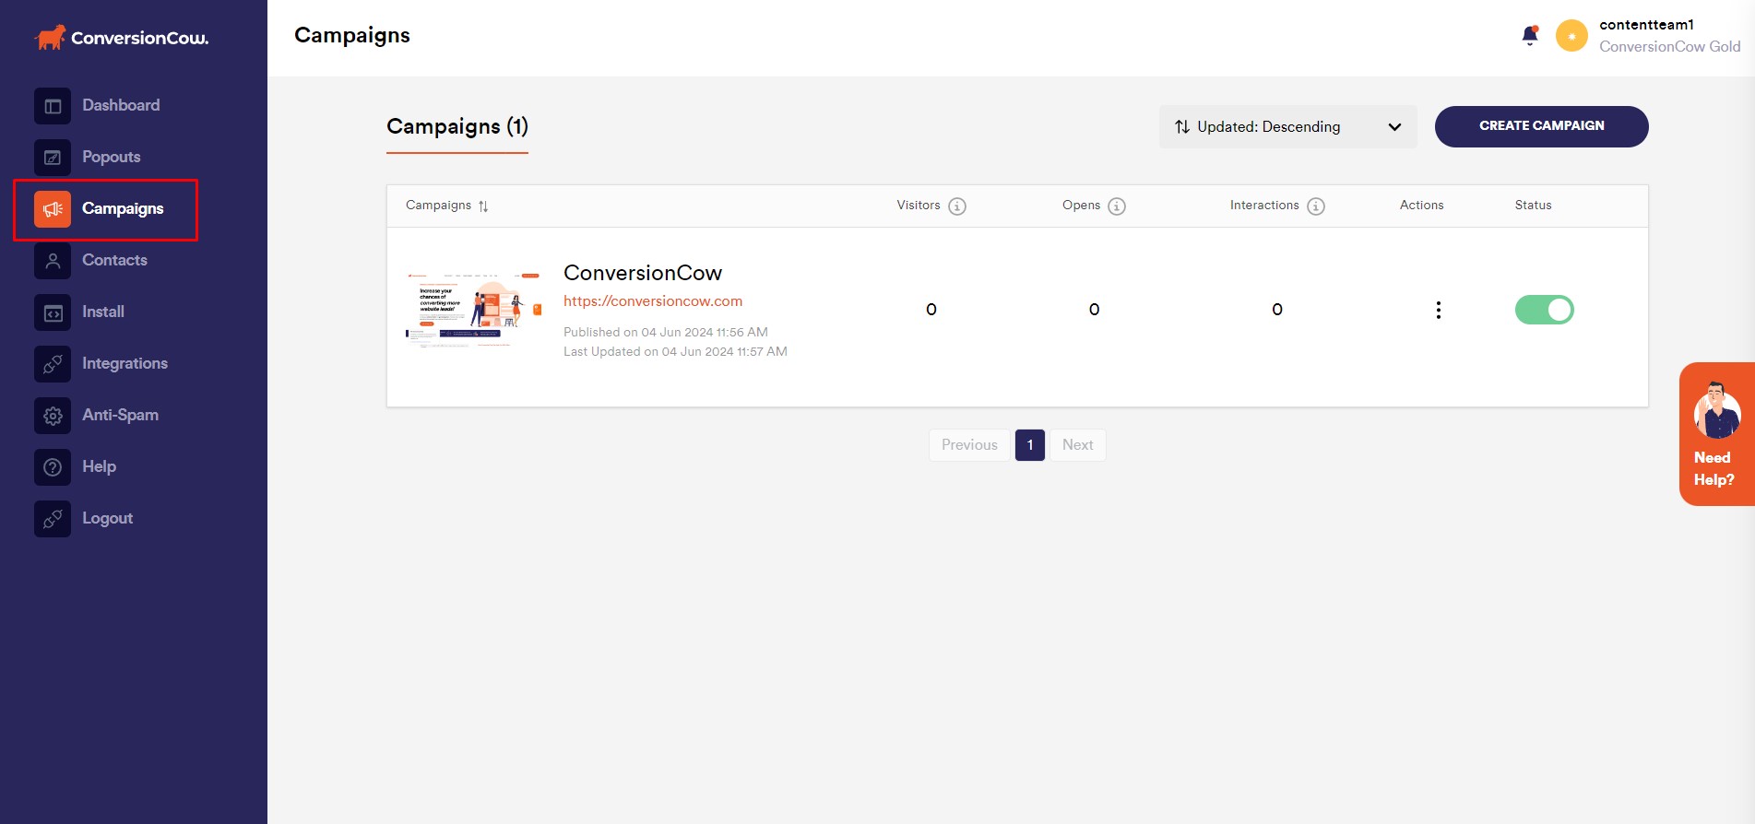Click the ConversionCow campaign thumbnail
1755x824 pixels.
(474, 310)
